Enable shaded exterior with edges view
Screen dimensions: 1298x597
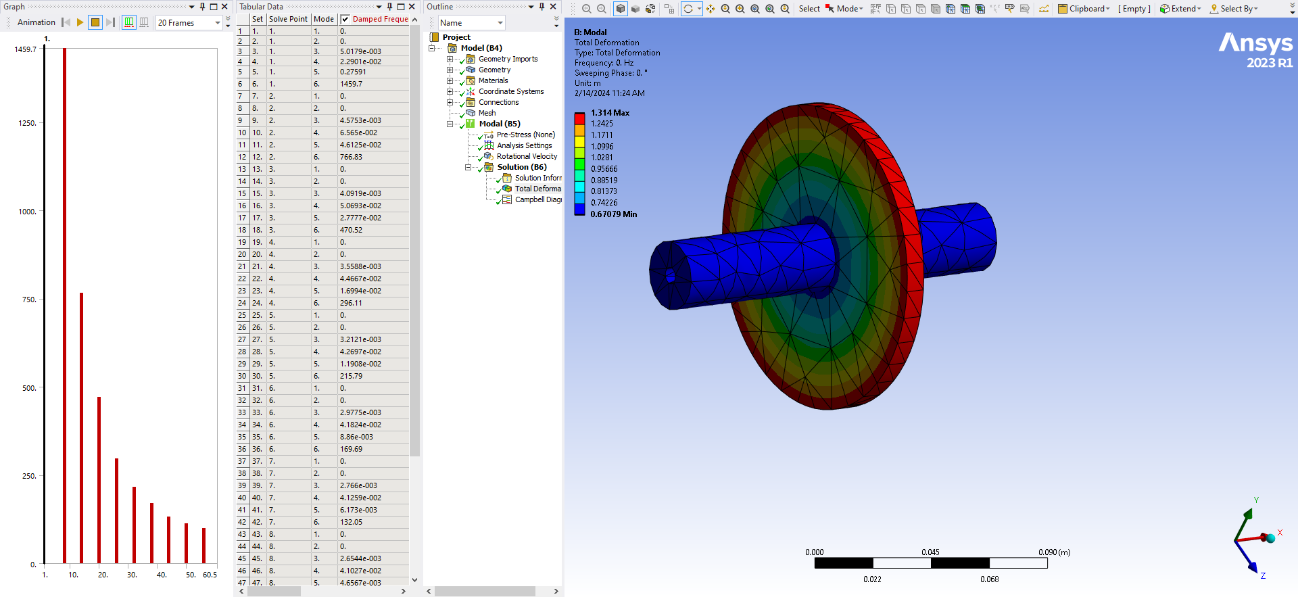[621, 9]
